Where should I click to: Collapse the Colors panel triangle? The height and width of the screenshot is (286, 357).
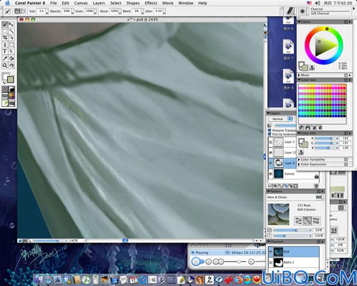tap(299, 22)
